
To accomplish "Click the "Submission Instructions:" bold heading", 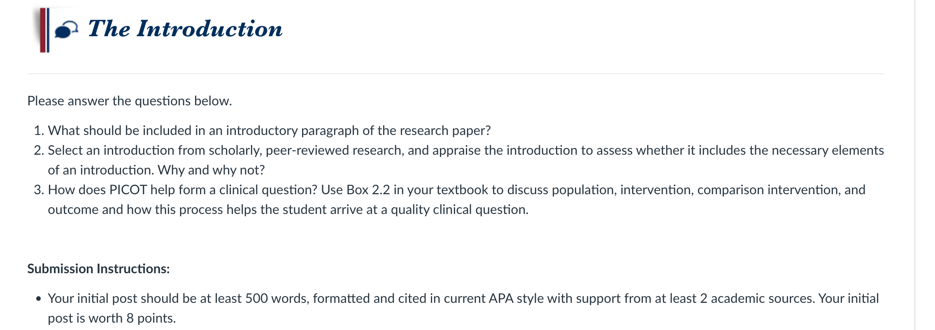I will (x=98, y=269).
